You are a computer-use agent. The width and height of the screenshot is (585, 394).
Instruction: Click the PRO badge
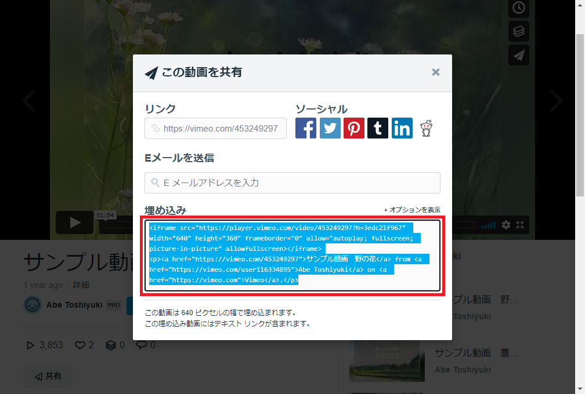(114, 305)
